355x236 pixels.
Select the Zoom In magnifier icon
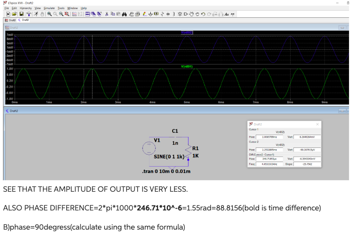pos(49,14)
